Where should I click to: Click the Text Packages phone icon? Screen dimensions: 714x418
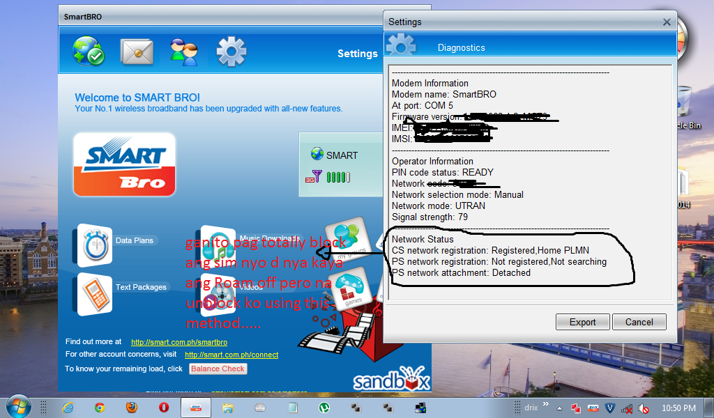(94, 293)
